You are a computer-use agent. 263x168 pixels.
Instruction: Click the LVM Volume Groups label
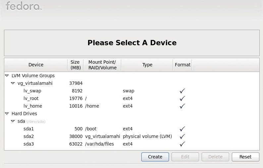tap(33, 76)
